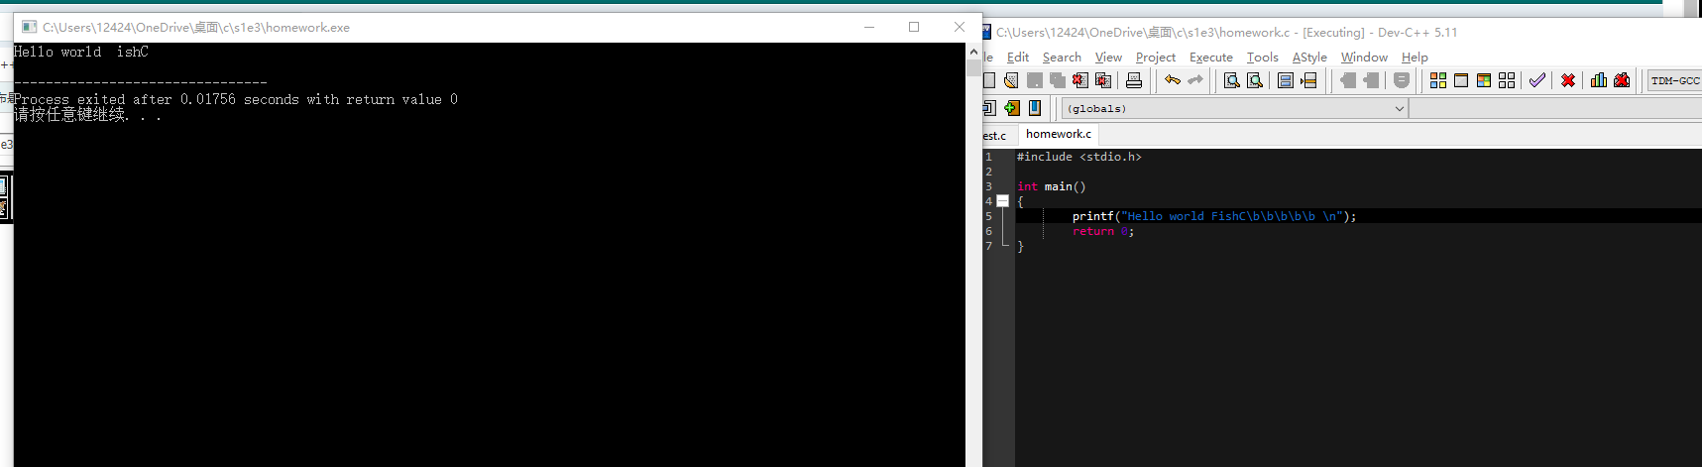Viewport: 1702px width, 467px height.
Task: Switch to the partially hidden test.c tab
Action: (995, 135)
